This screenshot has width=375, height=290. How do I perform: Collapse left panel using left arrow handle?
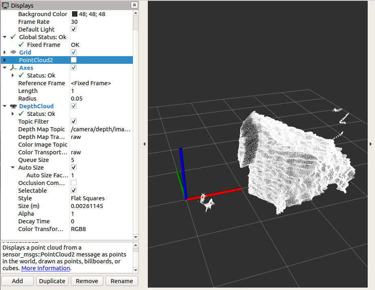point(144,144)
